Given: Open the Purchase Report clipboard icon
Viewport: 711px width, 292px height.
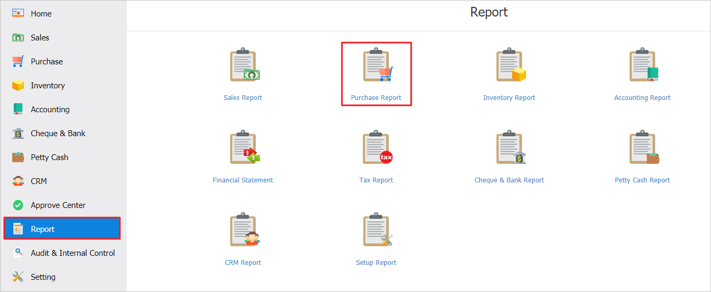Looking at the screenshot, I should [377, 65].
